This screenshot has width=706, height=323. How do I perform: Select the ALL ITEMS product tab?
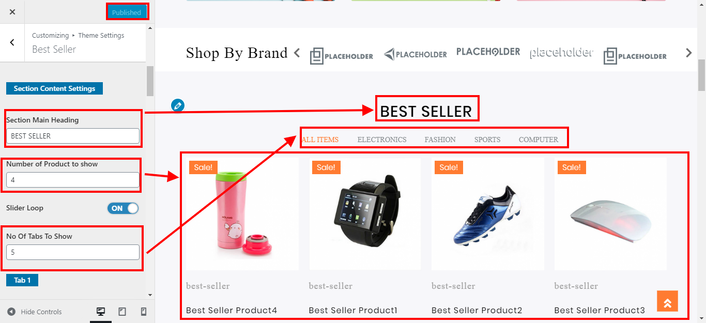pyautogui.click(x=320, y=140)
